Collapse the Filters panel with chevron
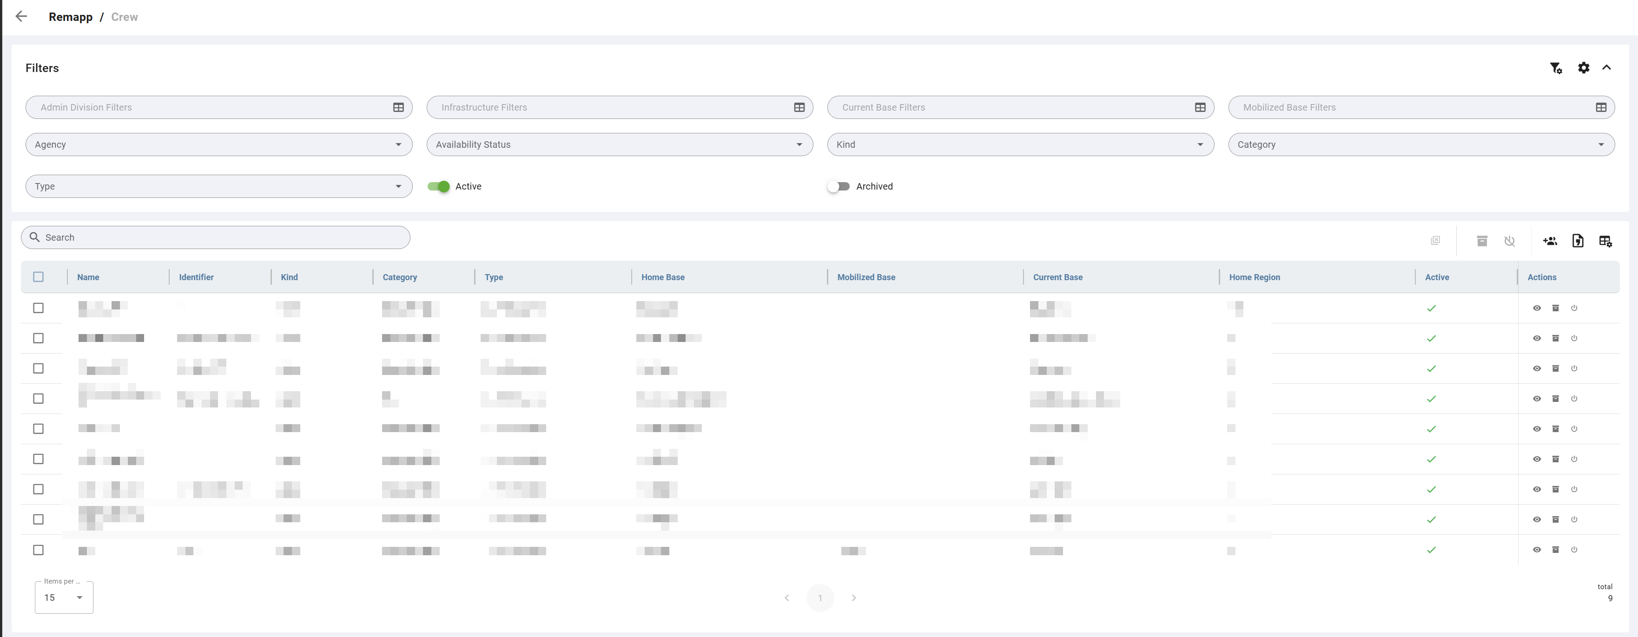The image size is (1638, 637). (1606, 67)
